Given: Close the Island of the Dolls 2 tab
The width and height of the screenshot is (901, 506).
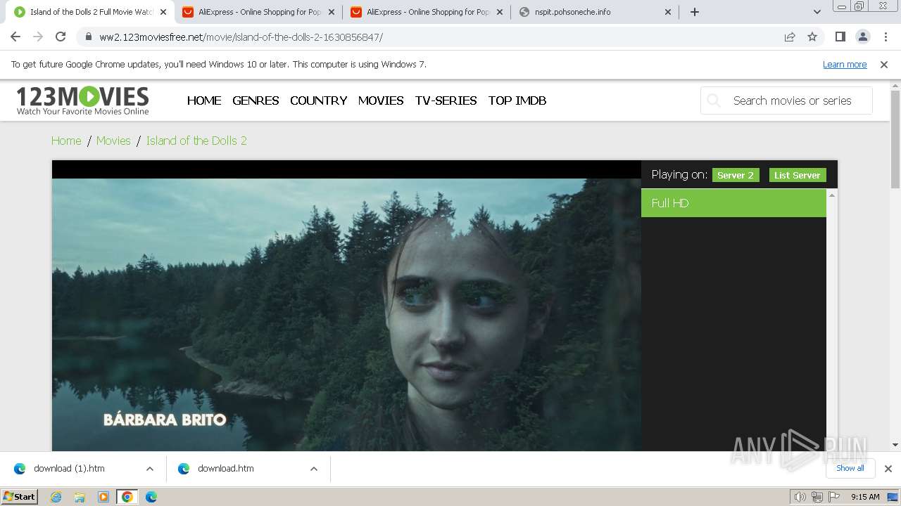Looking at the screenshot, I should (163, 12).
